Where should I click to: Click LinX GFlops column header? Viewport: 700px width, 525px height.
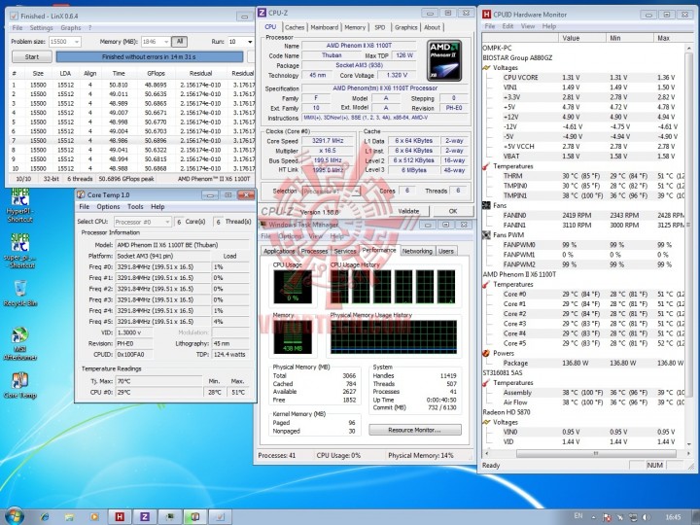pyautogui.click(x=156, y=73)
